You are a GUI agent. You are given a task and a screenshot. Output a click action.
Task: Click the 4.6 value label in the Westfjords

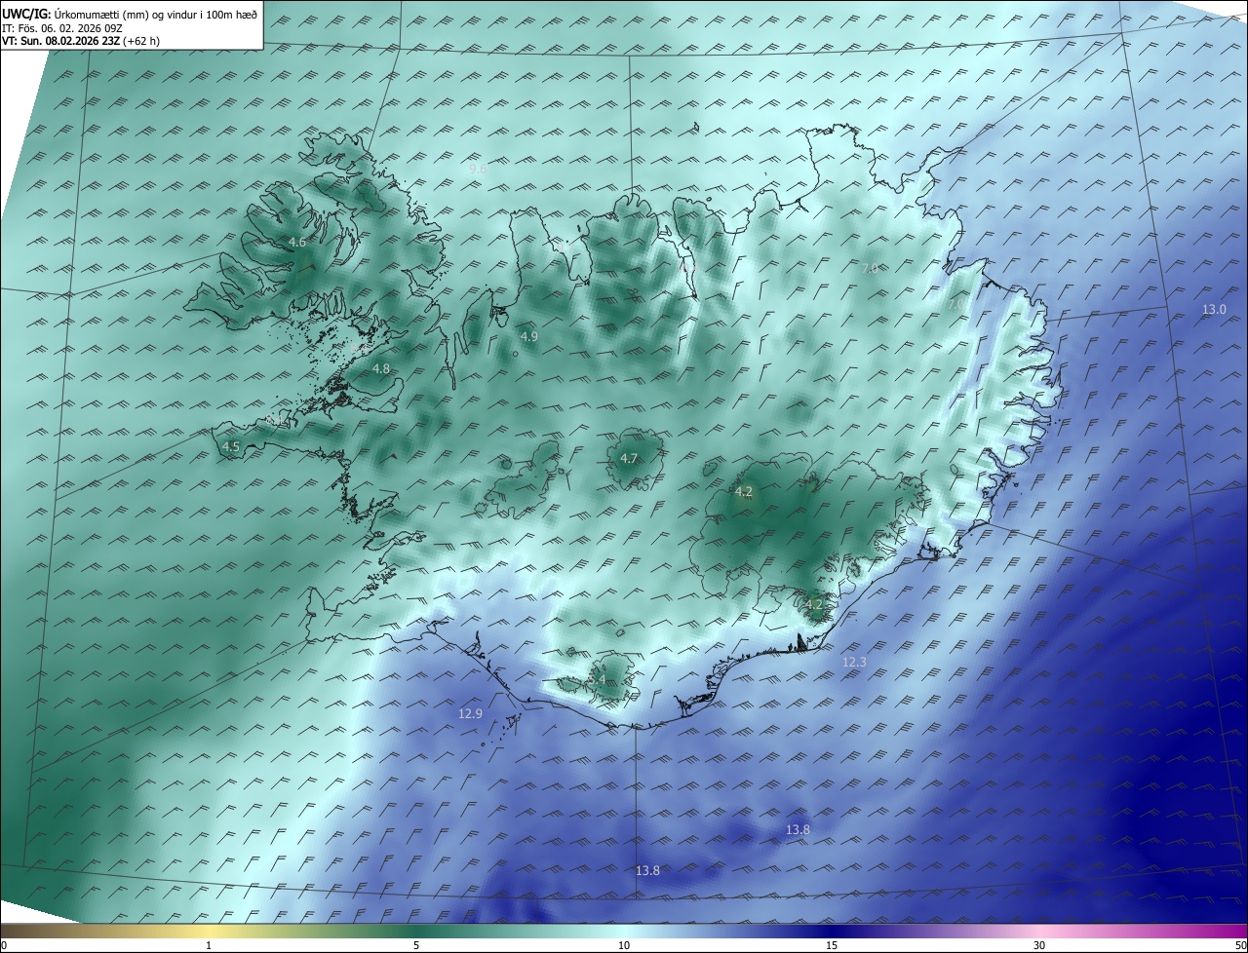(297, 242)
